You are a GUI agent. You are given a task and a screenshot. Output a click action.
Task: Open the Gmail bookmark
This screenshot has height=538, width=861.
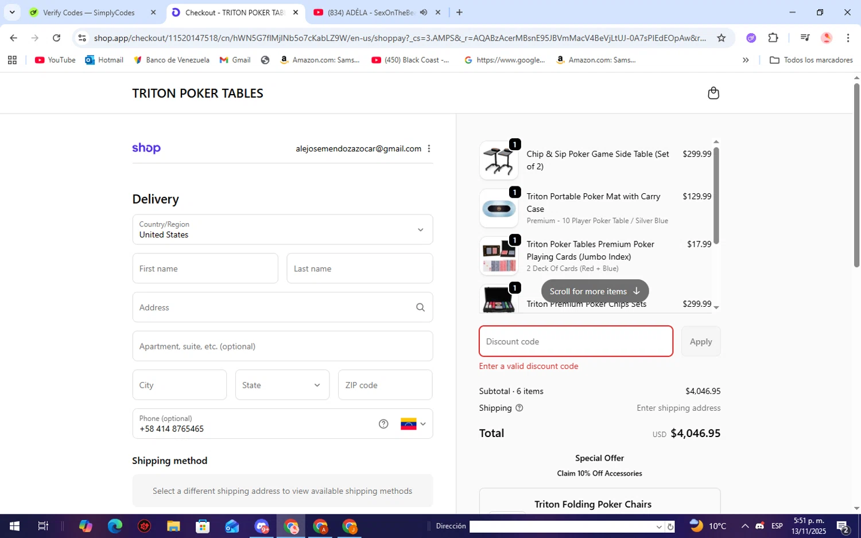coord(235,60)
